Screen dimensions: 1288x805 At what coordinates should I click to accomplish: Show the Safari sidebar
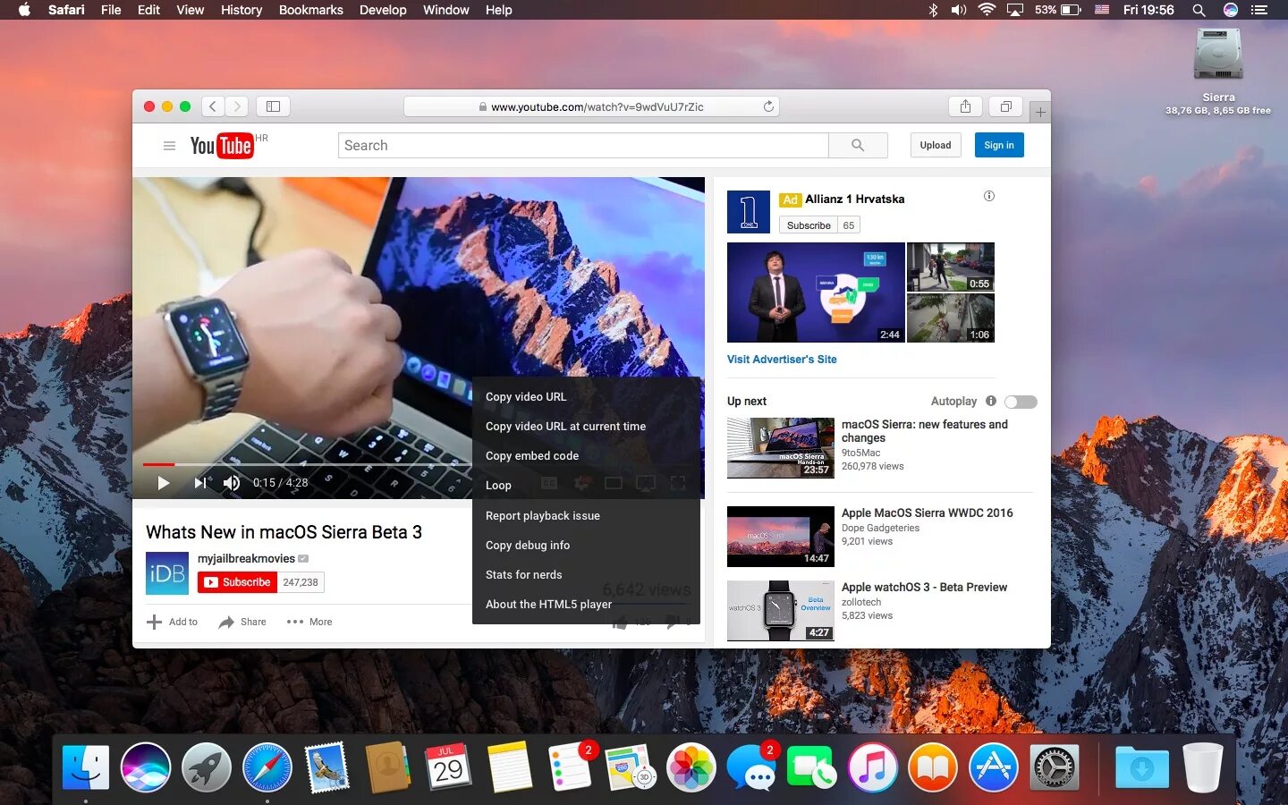point(273,106)
